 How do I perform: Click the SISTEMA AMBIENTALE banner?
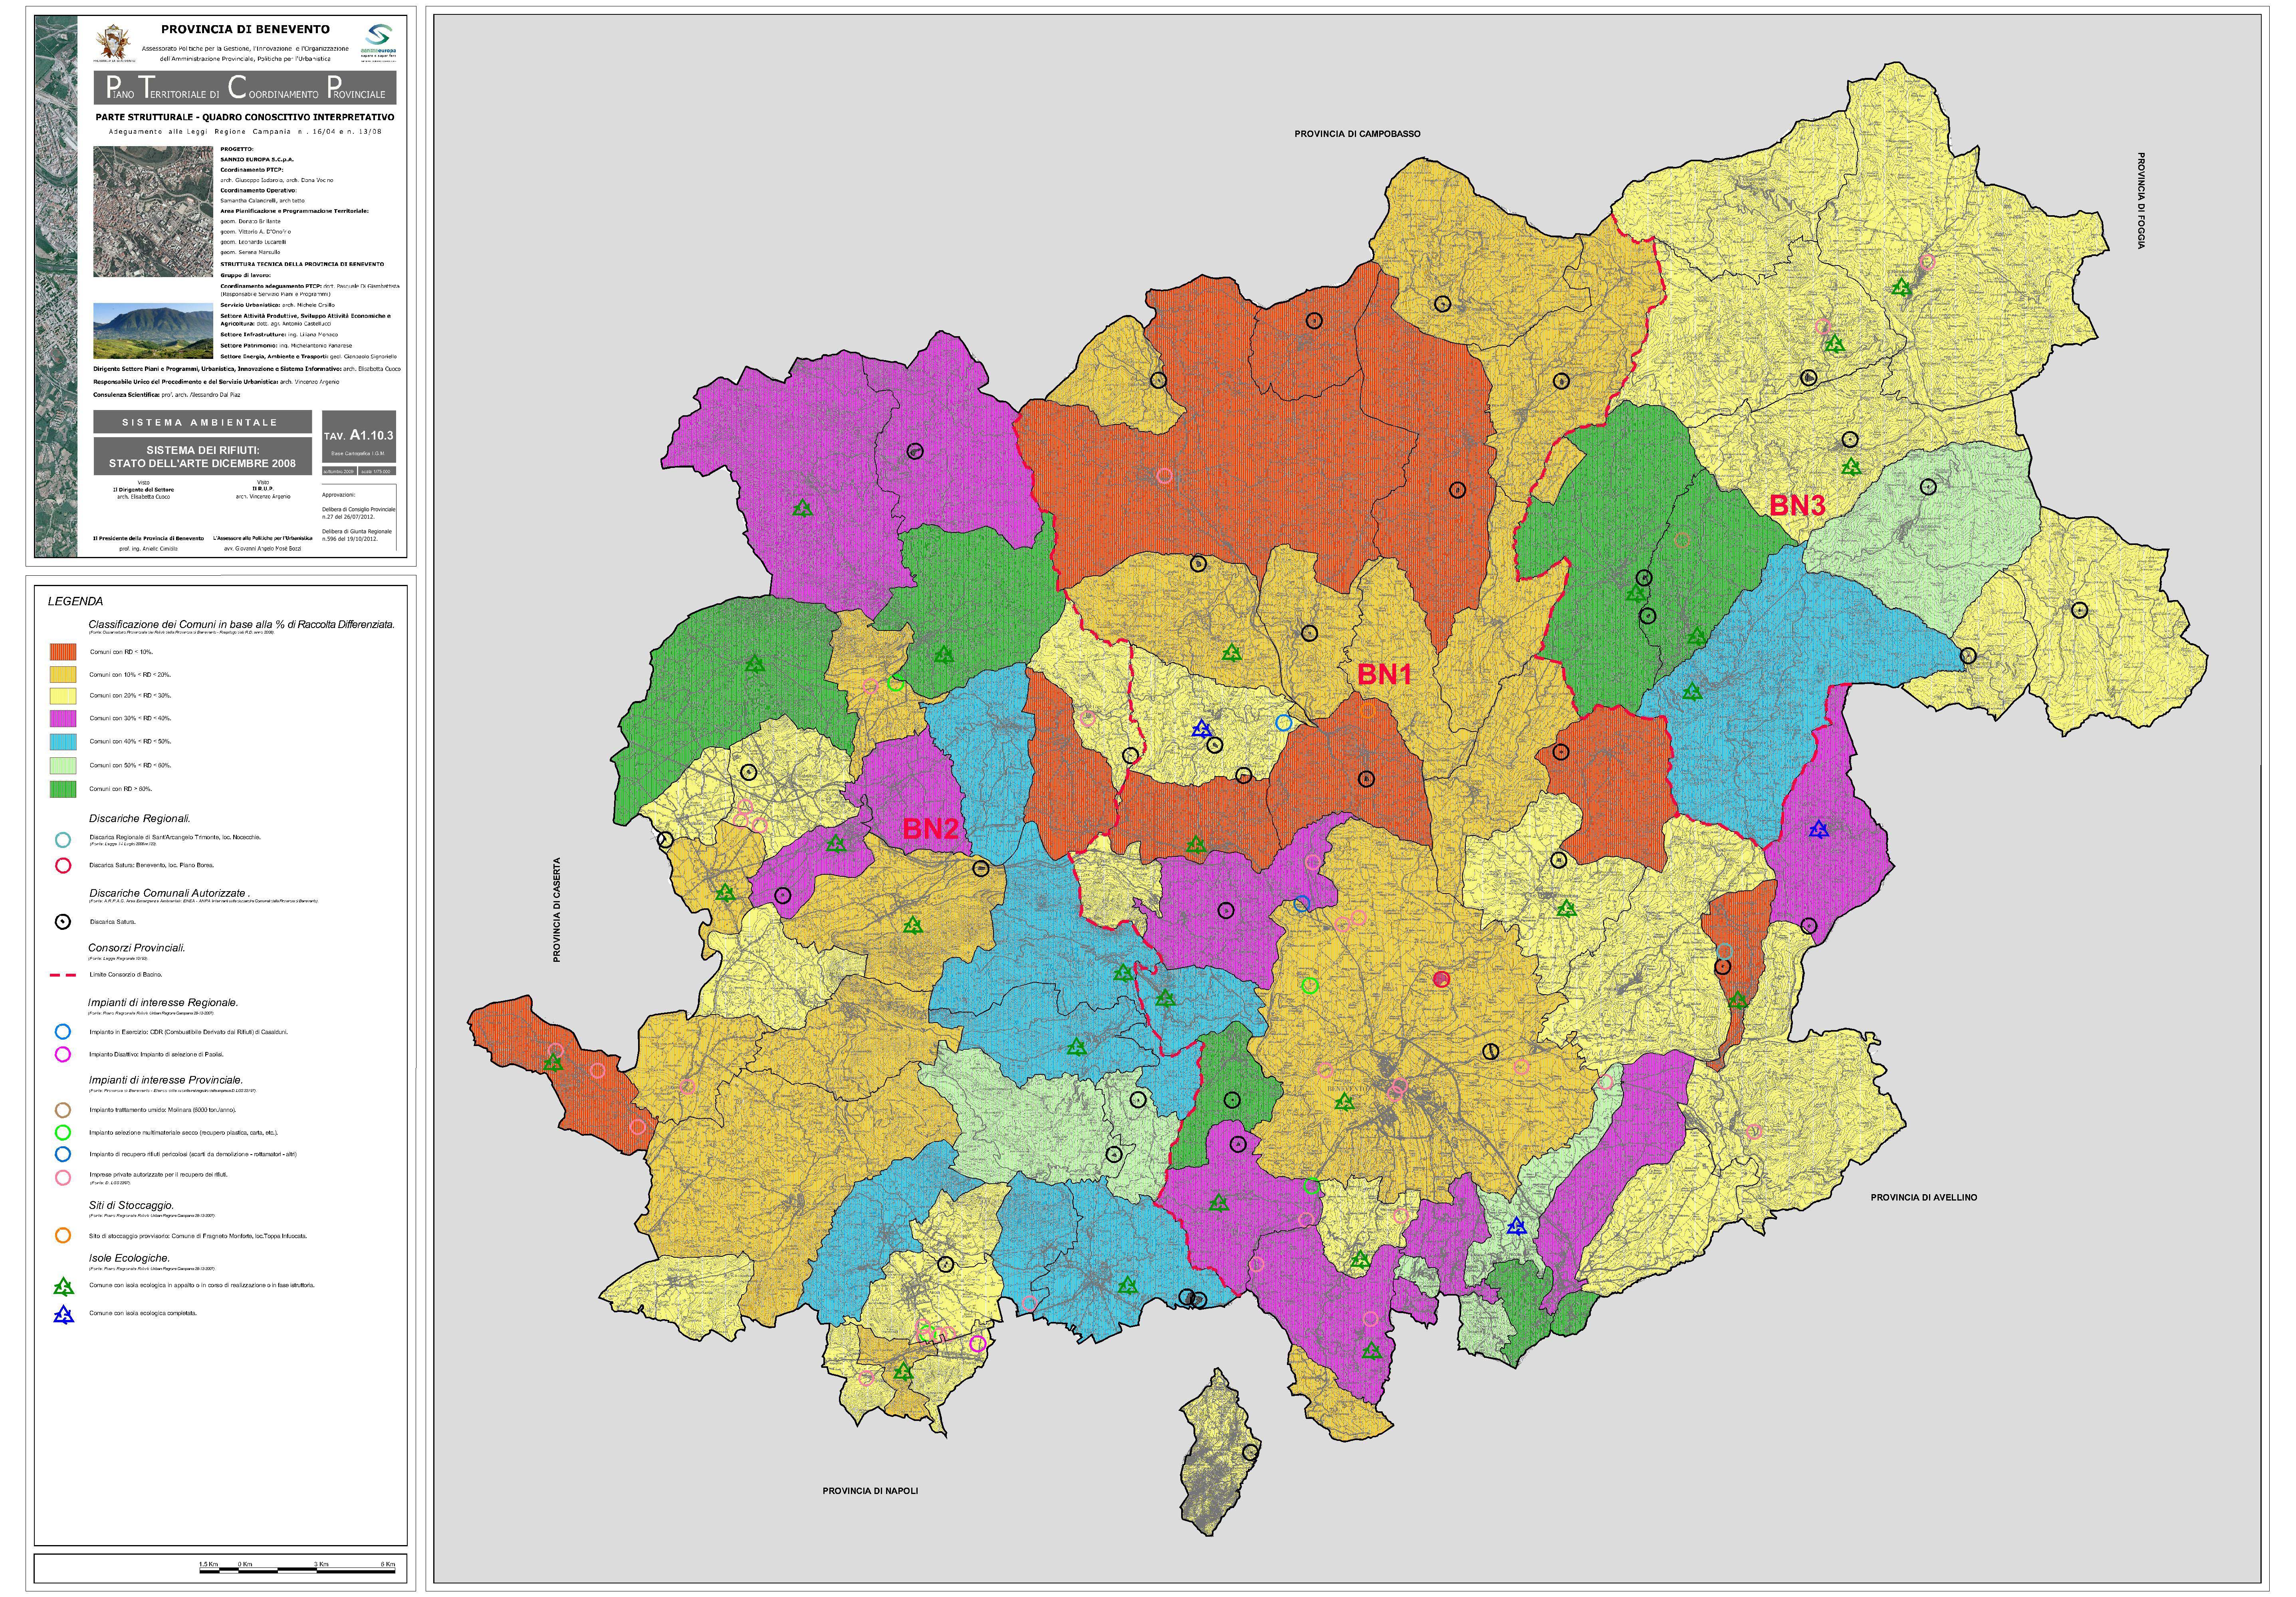(202, 422)
